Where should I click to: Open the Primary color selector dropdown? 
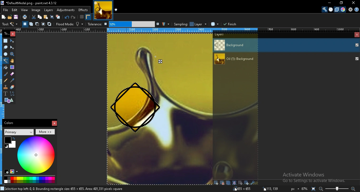click(19, 132)
